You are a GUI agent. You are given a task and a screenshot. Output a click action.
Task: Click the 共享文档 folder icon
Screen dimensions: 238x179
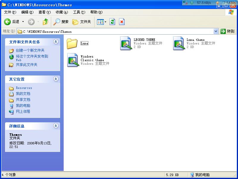[x=11, y=100]
